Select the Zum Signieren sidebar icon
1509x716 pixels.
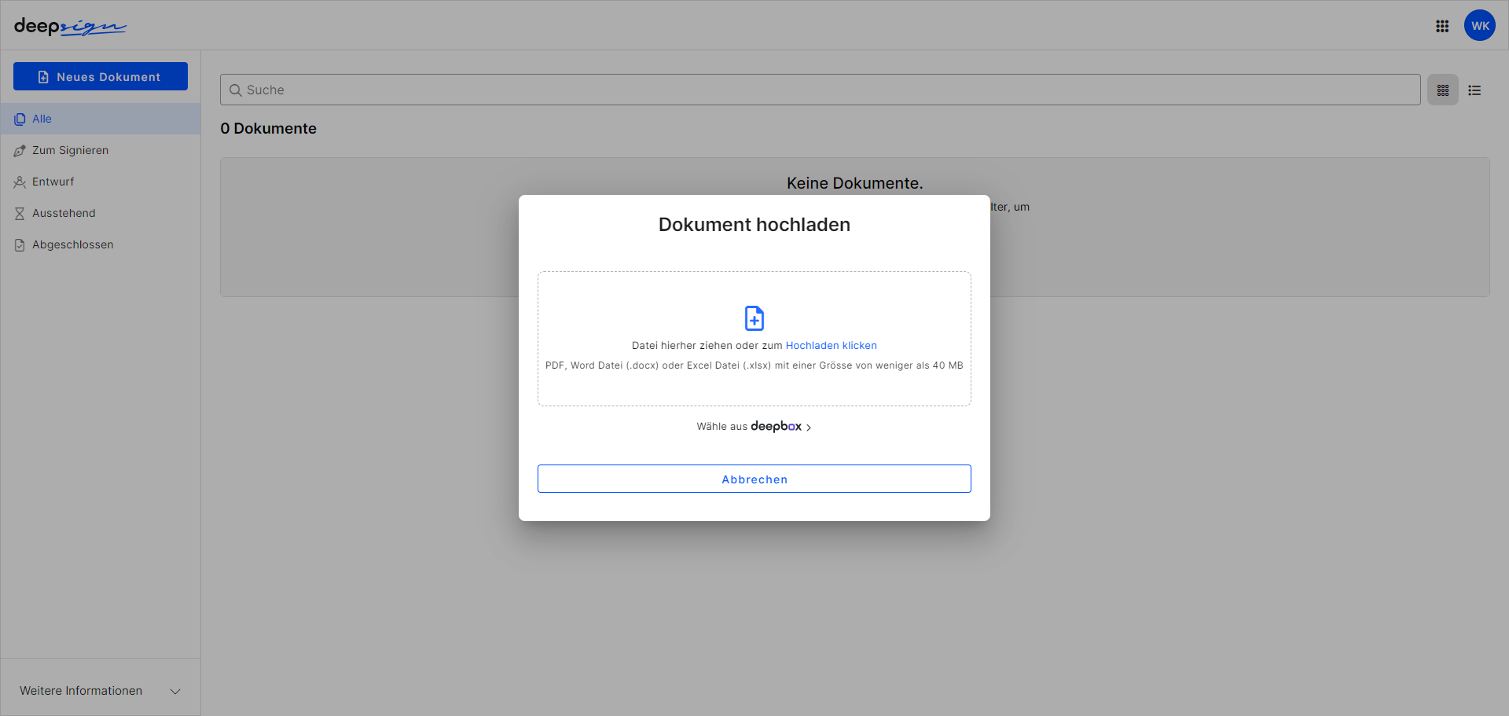[x=20, y=150]
